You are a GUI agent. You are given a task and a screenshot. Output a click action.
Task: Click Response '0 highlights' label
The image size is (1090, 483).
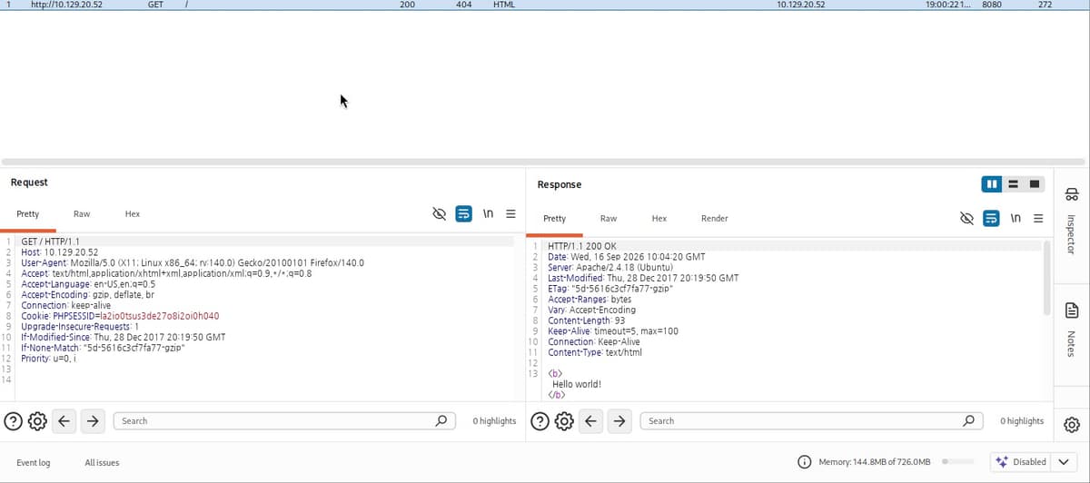pos(1022,420)
